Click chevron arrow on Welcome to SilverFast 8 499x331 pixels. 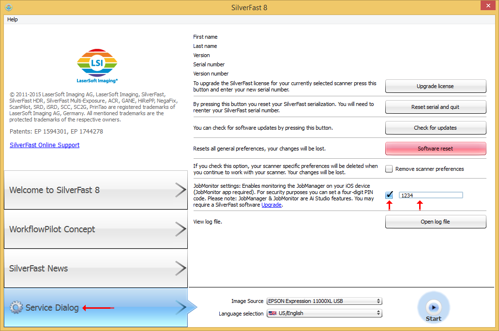tap(180, 190)
